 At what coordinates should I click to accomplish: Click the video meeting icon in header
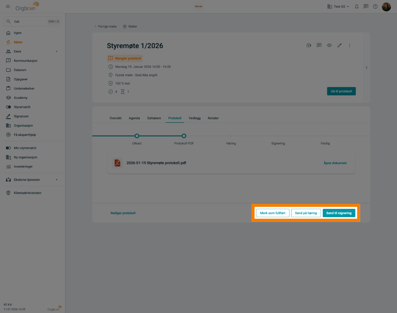[309, 46]
